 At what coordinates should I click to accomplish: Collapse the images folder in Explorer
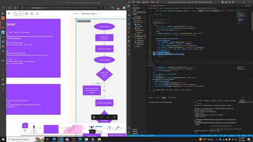click(x=138, y=24)
